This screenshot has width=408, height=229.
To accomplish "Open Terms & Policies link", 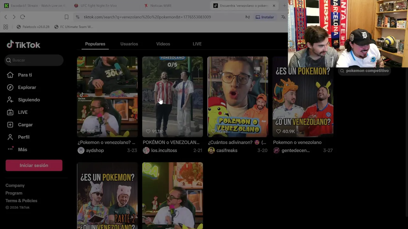I will 21,201.
